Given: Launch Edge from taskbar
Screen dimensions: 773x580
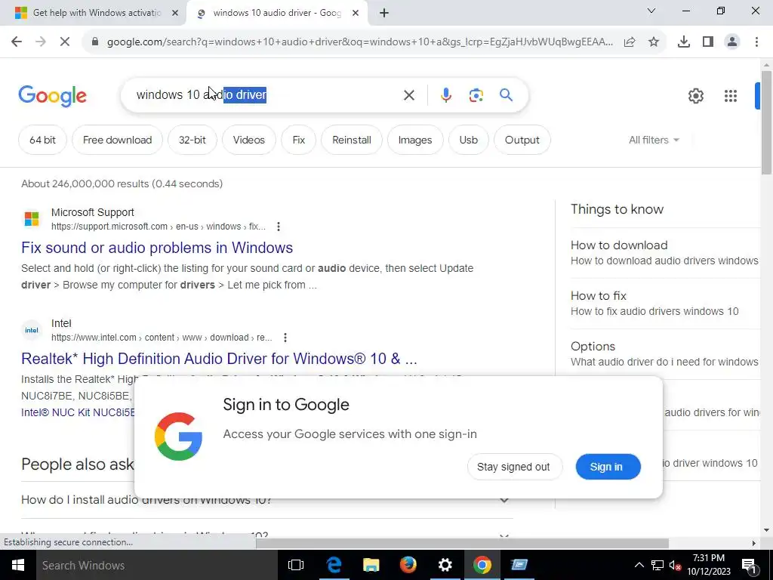Looking at the screenshot, I should tap(334, 565).
